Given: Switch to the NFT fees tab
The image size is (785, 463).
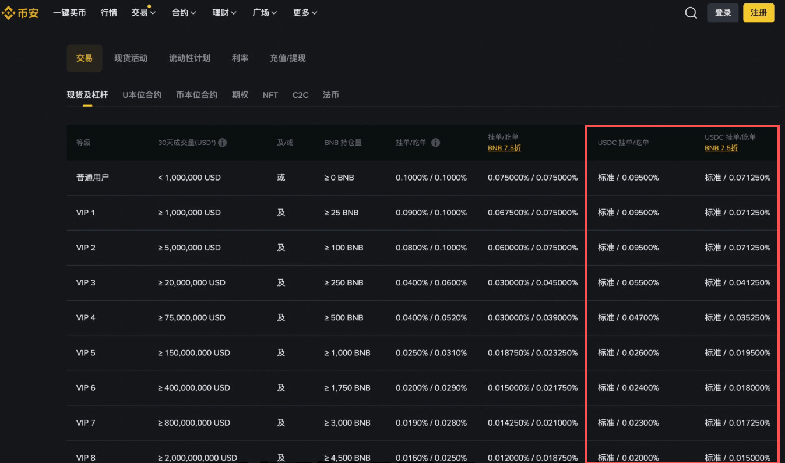Looking at the screenshot, I should (x=270, y=94).
